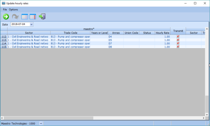The height and width of the screenshot is (126, 210).
Task: Uncheck Transmit checkbox on row 112
Action: [x=178, y=36]
